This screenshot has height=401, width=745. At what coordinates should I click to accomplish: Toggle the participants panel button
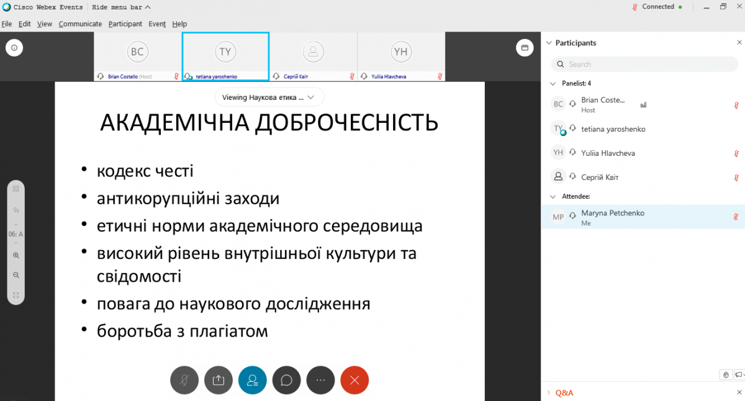(x=252, y=381)
